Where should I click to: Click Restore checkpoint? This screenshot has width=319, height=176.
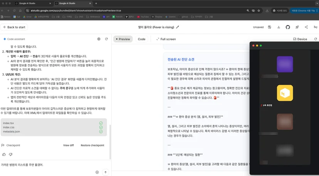click(x=92, y=145)
